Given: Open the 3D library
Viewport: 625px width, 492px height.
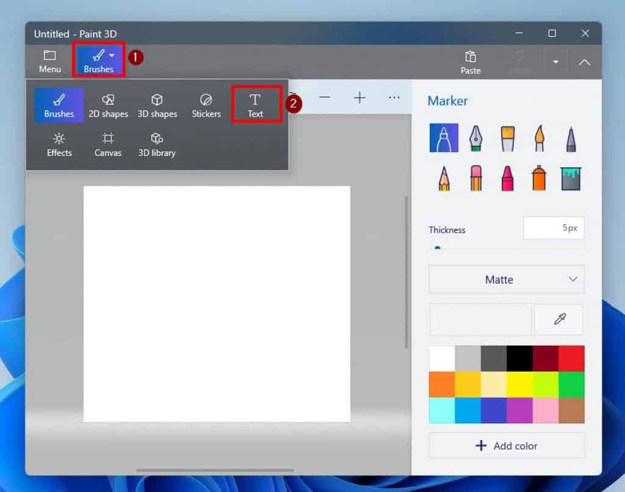Looking at the screenshot, I should (x=157, y=145).
